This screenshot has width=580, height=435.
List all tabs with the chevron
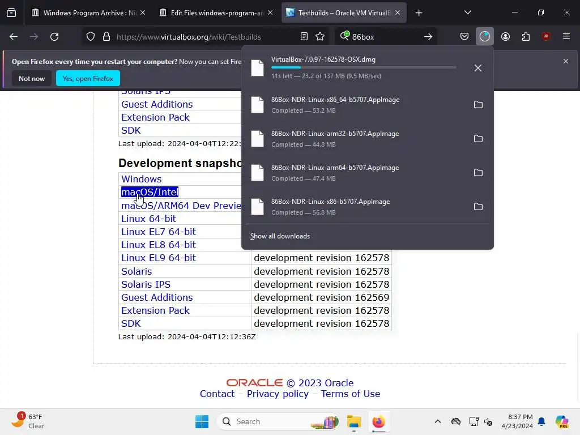tap(467, 12)
